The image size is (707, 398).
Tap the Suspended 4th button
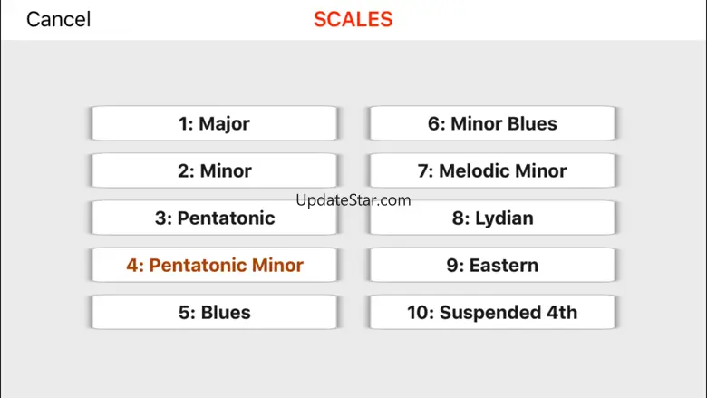492,313
